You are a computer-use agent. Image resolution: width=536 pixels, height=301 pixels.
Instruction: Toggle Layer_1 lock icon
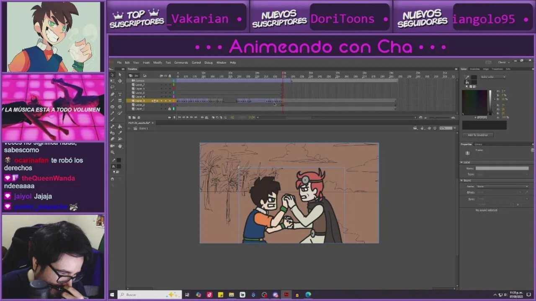(x=170, y=109)
